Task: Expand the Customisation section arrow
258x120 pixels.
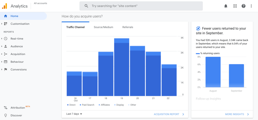Action: 2,24
